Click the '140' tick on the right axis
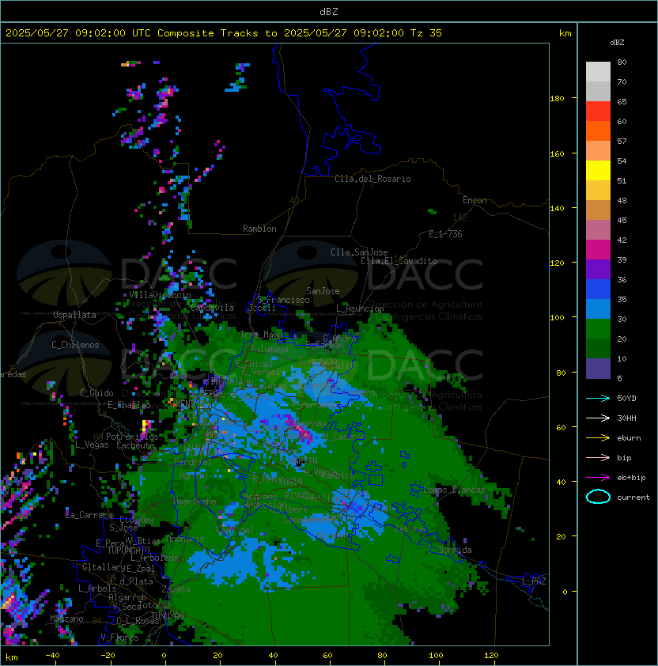Screen dimensions: 658x666 point(557,209)
